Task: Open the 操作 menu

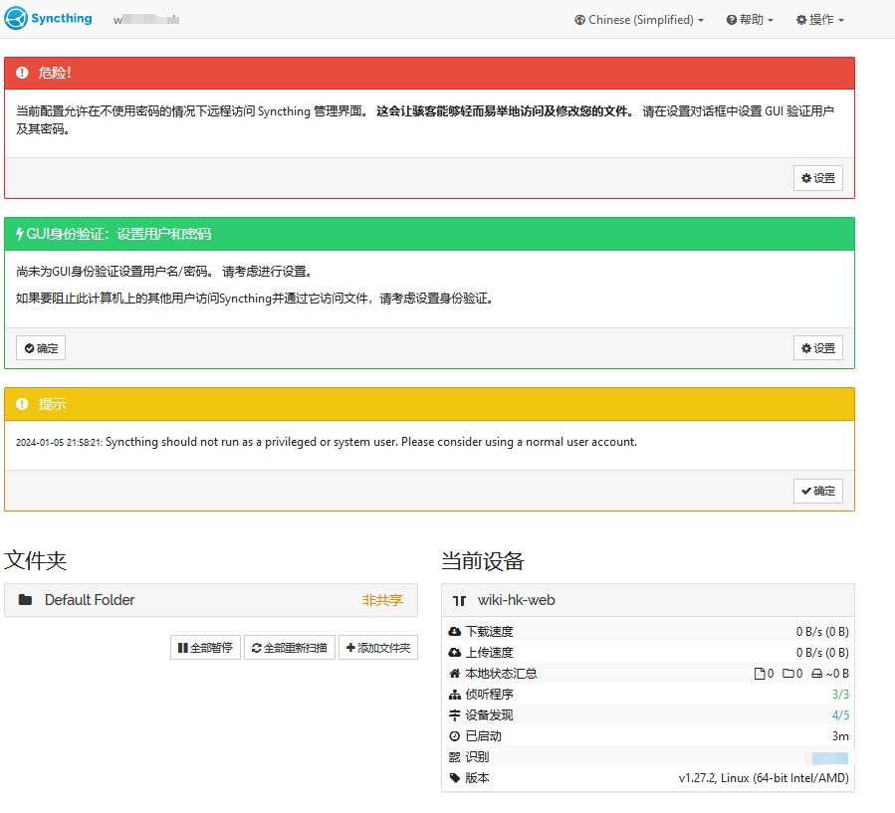Action: click(818, 19)
